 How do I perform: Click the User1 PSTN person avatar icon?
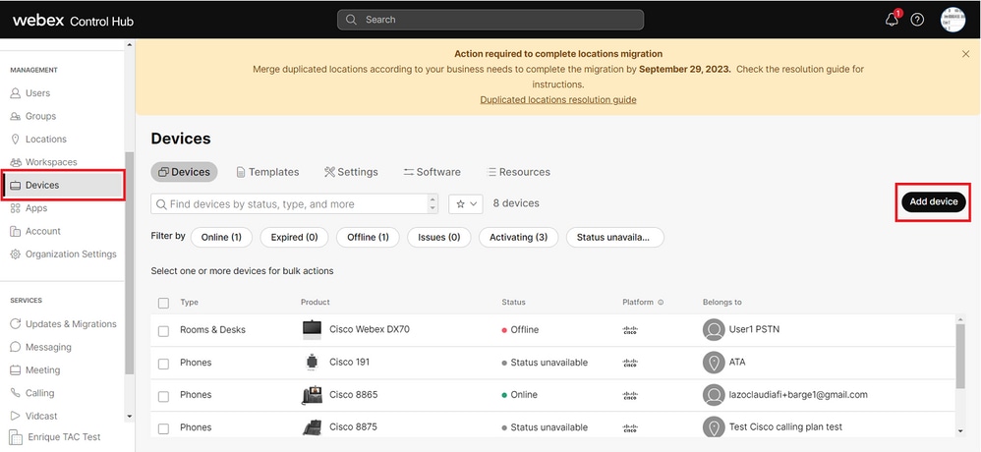714,329
